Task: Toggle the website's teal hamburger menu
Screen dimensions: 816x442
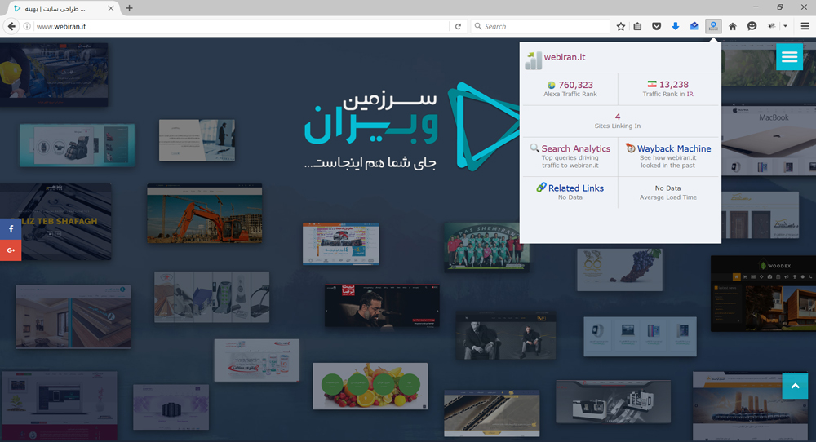Action: (789, 56)
